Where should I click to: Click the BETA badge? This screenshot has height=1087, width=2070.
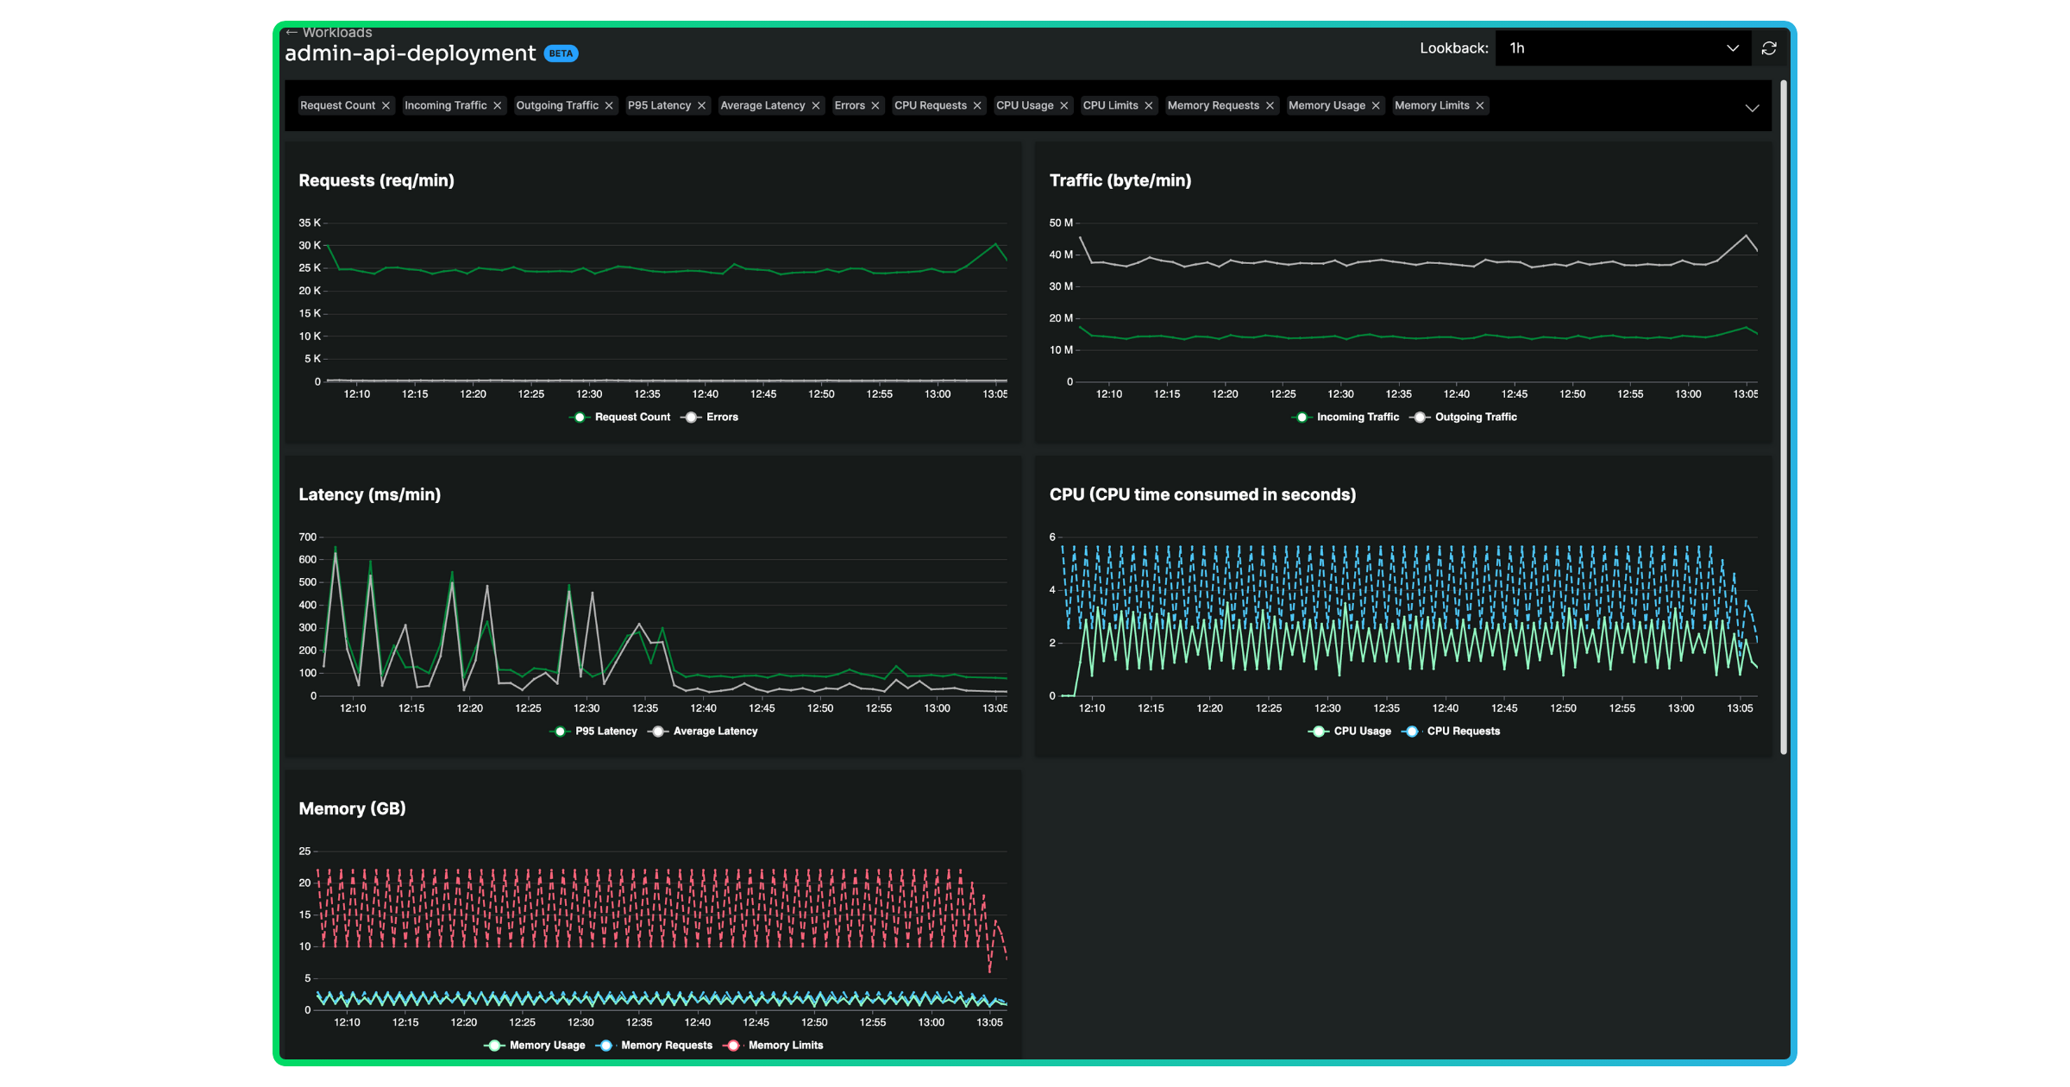coord(561,53)
